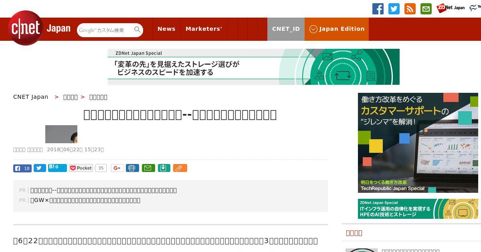Share article on Google+

tap(117, 168)
